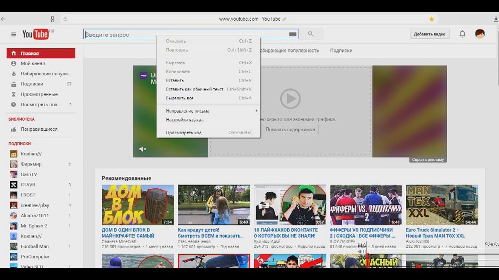
Task: Click the play icon in the hidden content area
Action: click(290, 99)
